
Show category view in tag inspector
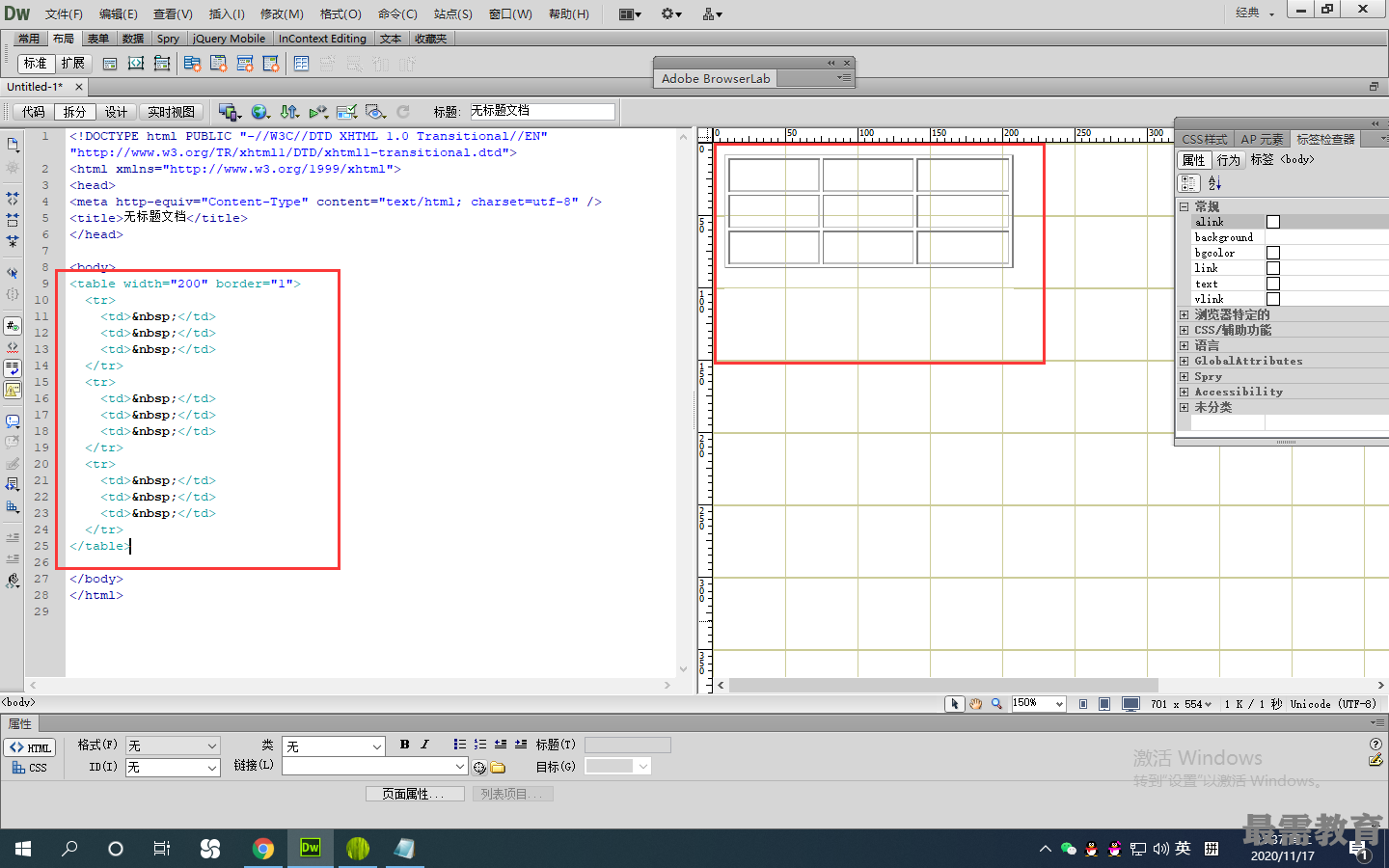click(1188, 183)
